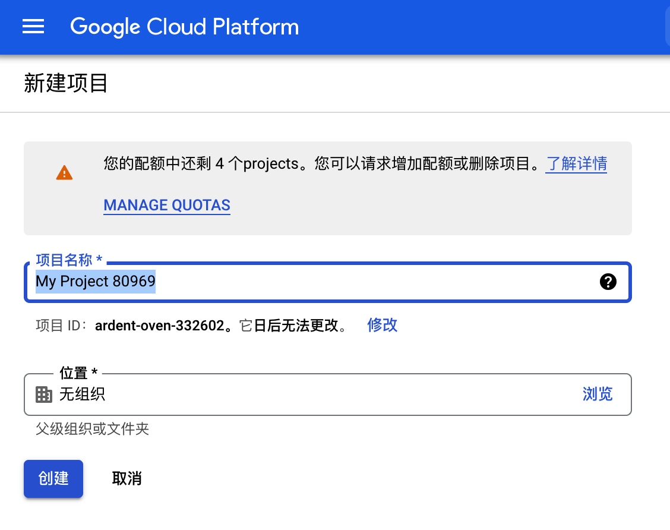Click the 取消 cancel button

click(x=127, y=479)
